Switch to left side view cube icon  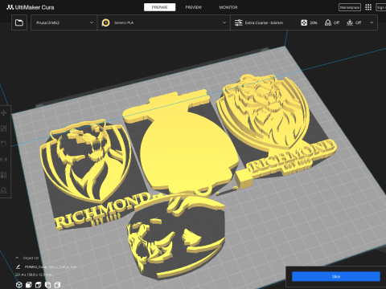(x=47, y=285)
